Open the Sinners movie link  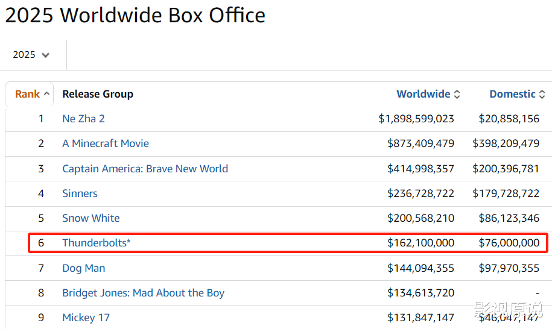(x=80, y=193)
